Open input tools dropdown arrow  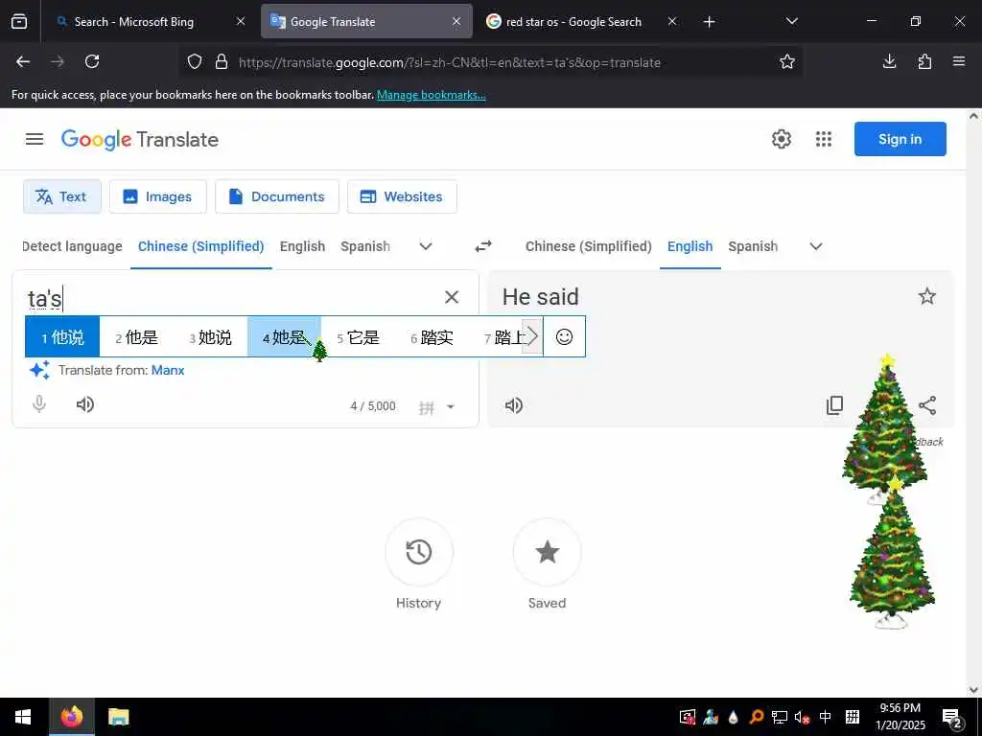(451, 406)
